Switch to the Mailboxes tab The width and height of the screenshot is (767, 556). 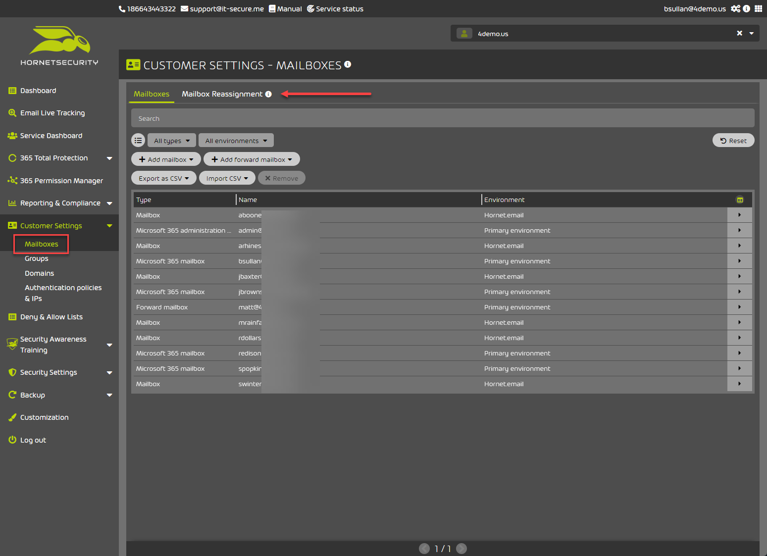152,94
